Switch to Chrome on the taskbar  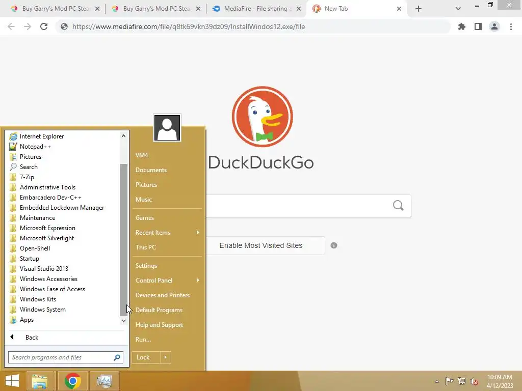[x=72, y=381]
